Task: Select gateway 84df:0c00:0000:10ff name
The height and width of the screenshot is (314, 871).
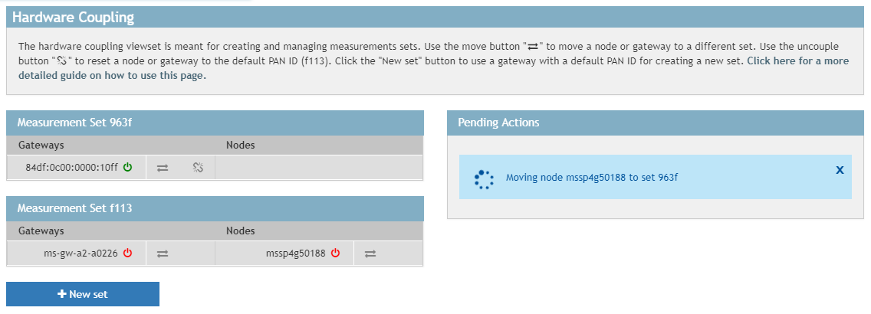Action: (72, 168)
